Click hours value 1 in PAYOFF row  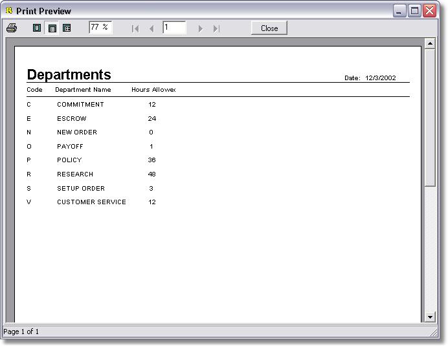pos(151,147)
